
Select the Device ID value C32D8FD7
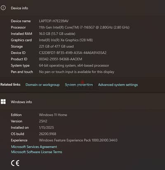pyautogui.click(x=73, y=53)
